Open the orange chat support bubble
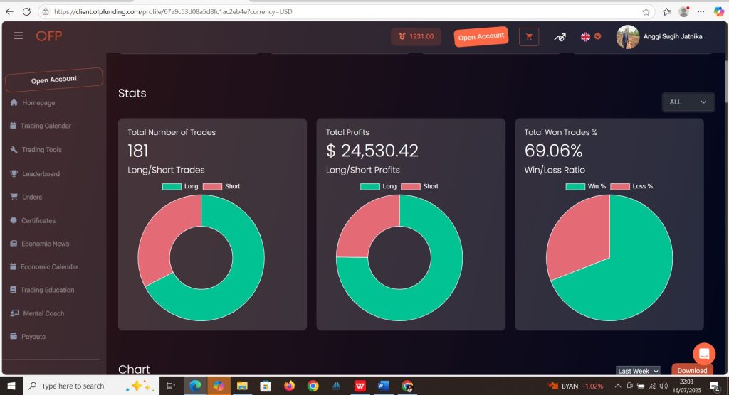The height and width of the screenshot is (395, 729). point(703,354)
